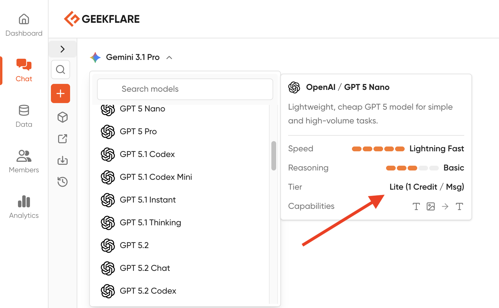Click the 3D cube icon

[x=63, y=117]
